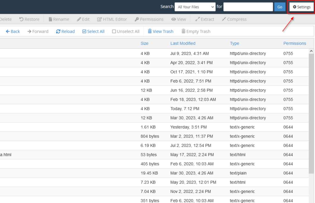The image size is (315, 203).
Task: Open Permissions with the key icon
Action: click(149, 19)
